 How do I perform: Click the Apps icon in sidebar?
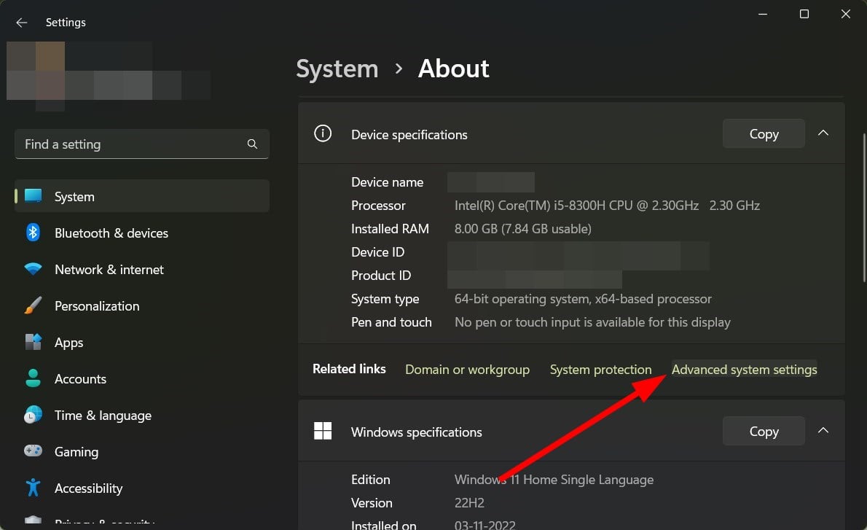(34, 342)
